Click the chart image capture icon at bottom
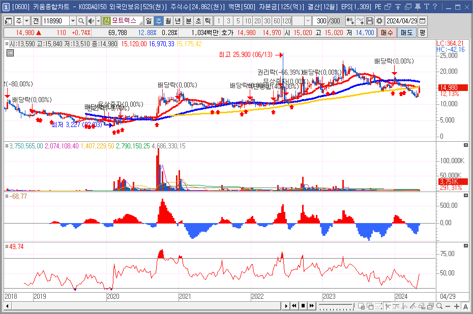Image resolution: width=473 pixels, height=314 pixels. (x=430, y=306)
